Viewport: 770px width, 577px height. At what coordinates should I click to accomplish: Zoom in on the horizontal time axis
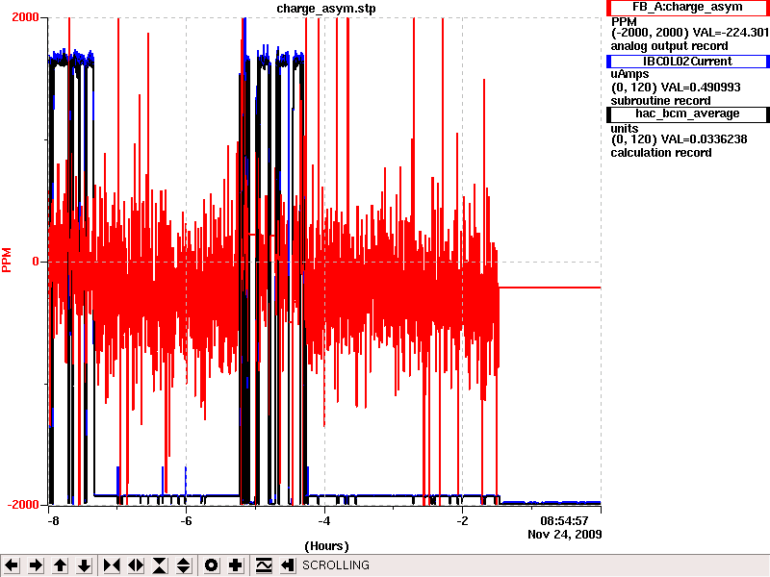[112, 565]
